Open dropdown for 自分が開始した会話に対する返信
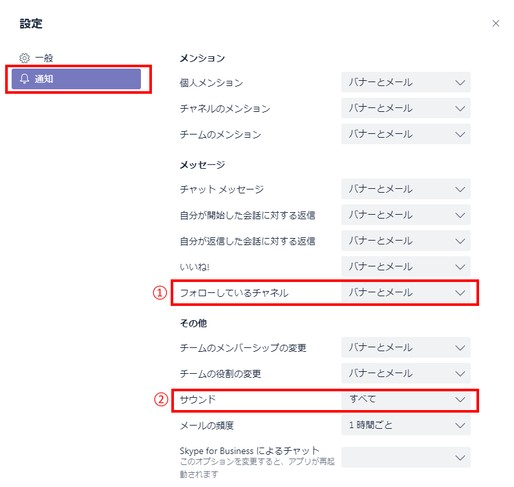The height and width of the screenshot is (487, 514). tap(405, 215)
